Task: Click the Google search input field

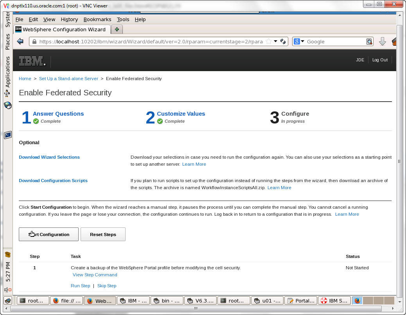Action: tap(335, 42)
